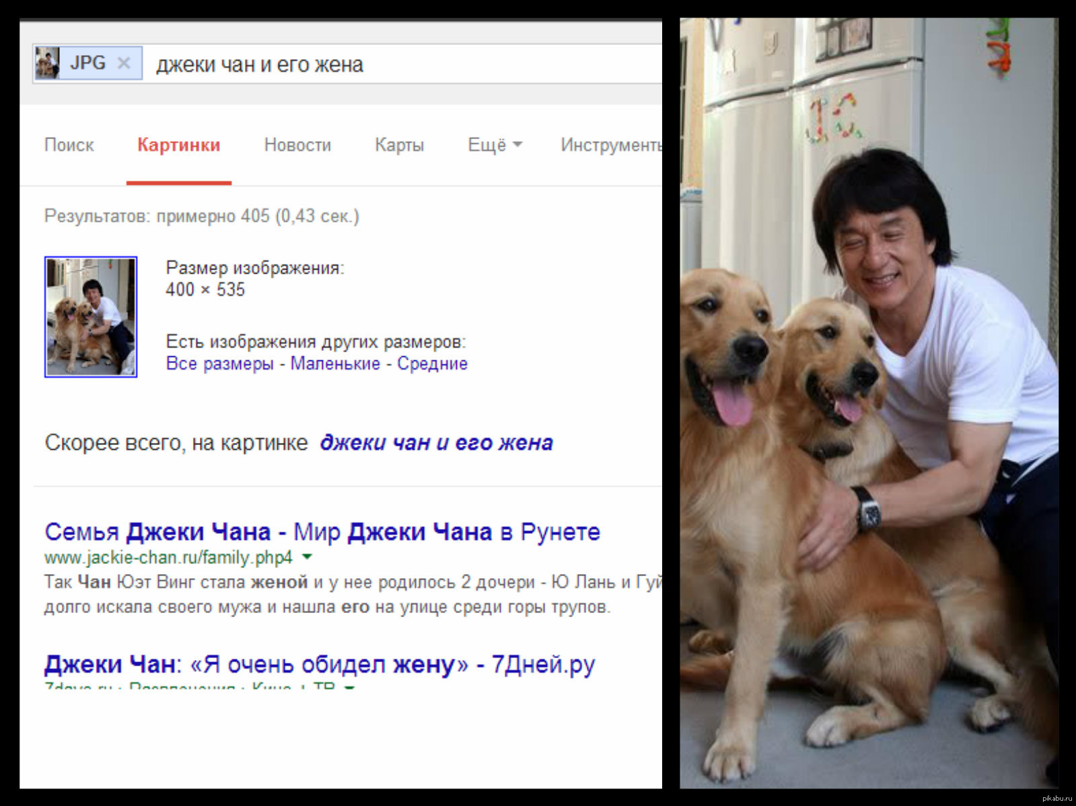Open the 'Семья Джеки Чана' result title

pos(322,532)
